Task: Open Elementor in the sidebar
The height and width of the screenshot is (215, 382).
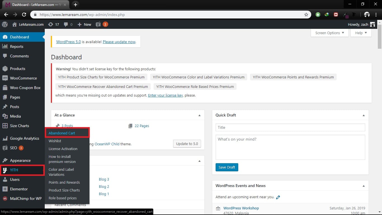Action: coord(22,189)
